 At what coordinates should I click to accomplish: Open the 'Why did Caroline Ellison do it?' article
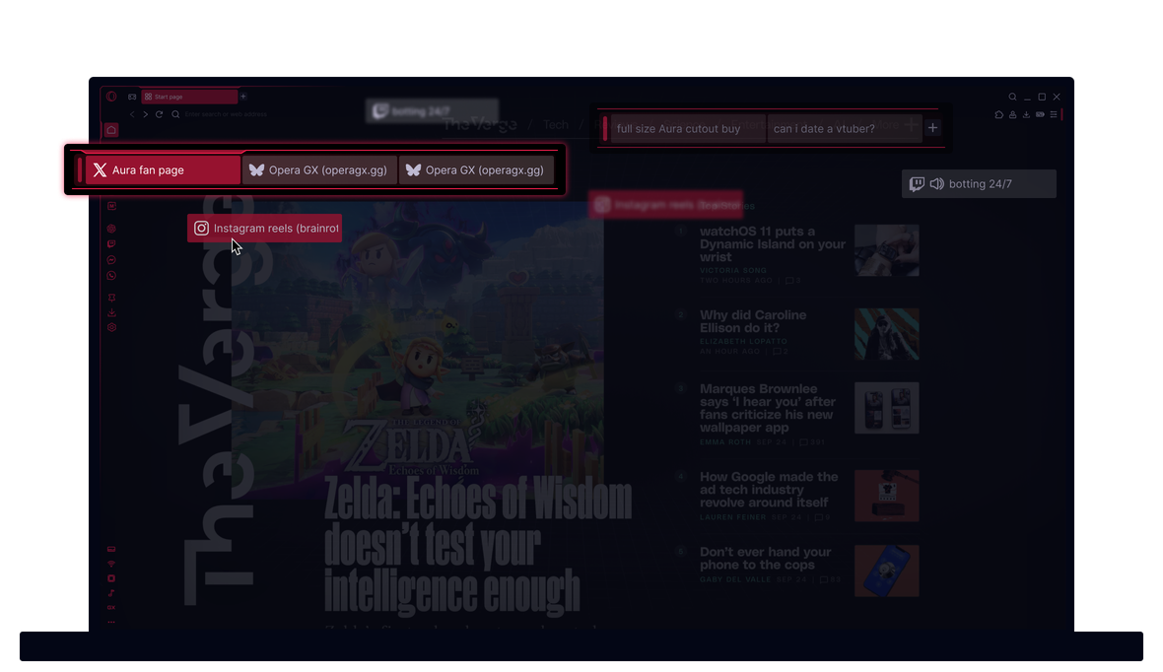[753, 321]
